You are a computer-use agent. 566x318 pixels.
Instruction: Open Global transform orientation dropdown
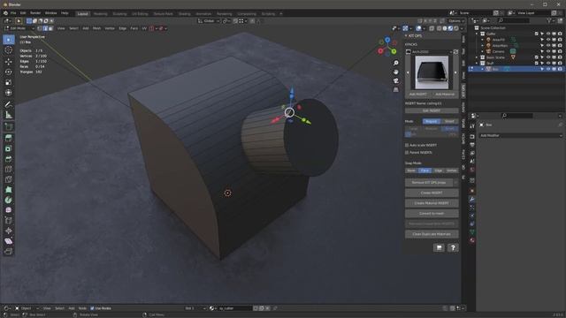click(209, 21)
